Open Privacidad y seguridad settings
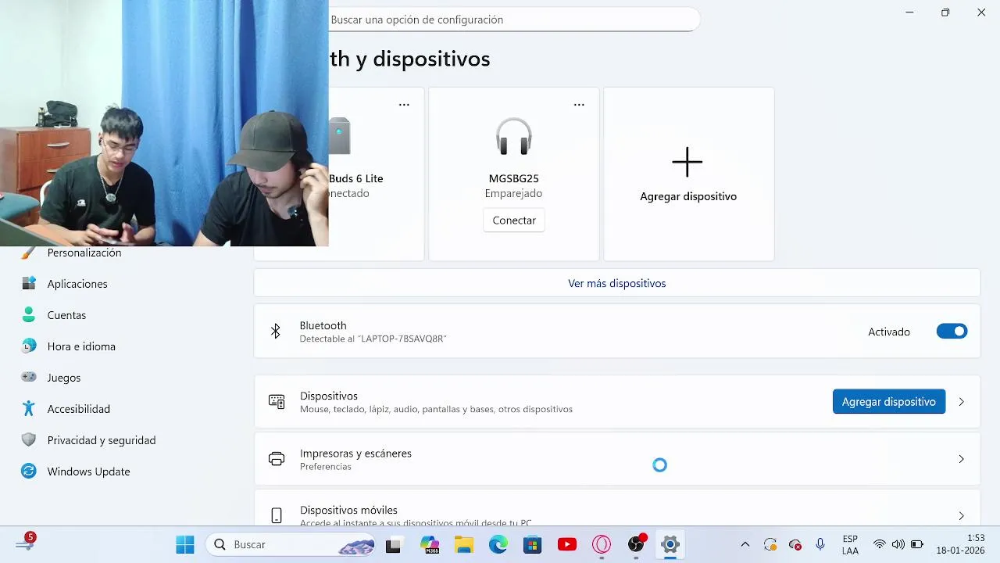The height and width of the screenshot is (563, 1000). (x=102, y=440)
